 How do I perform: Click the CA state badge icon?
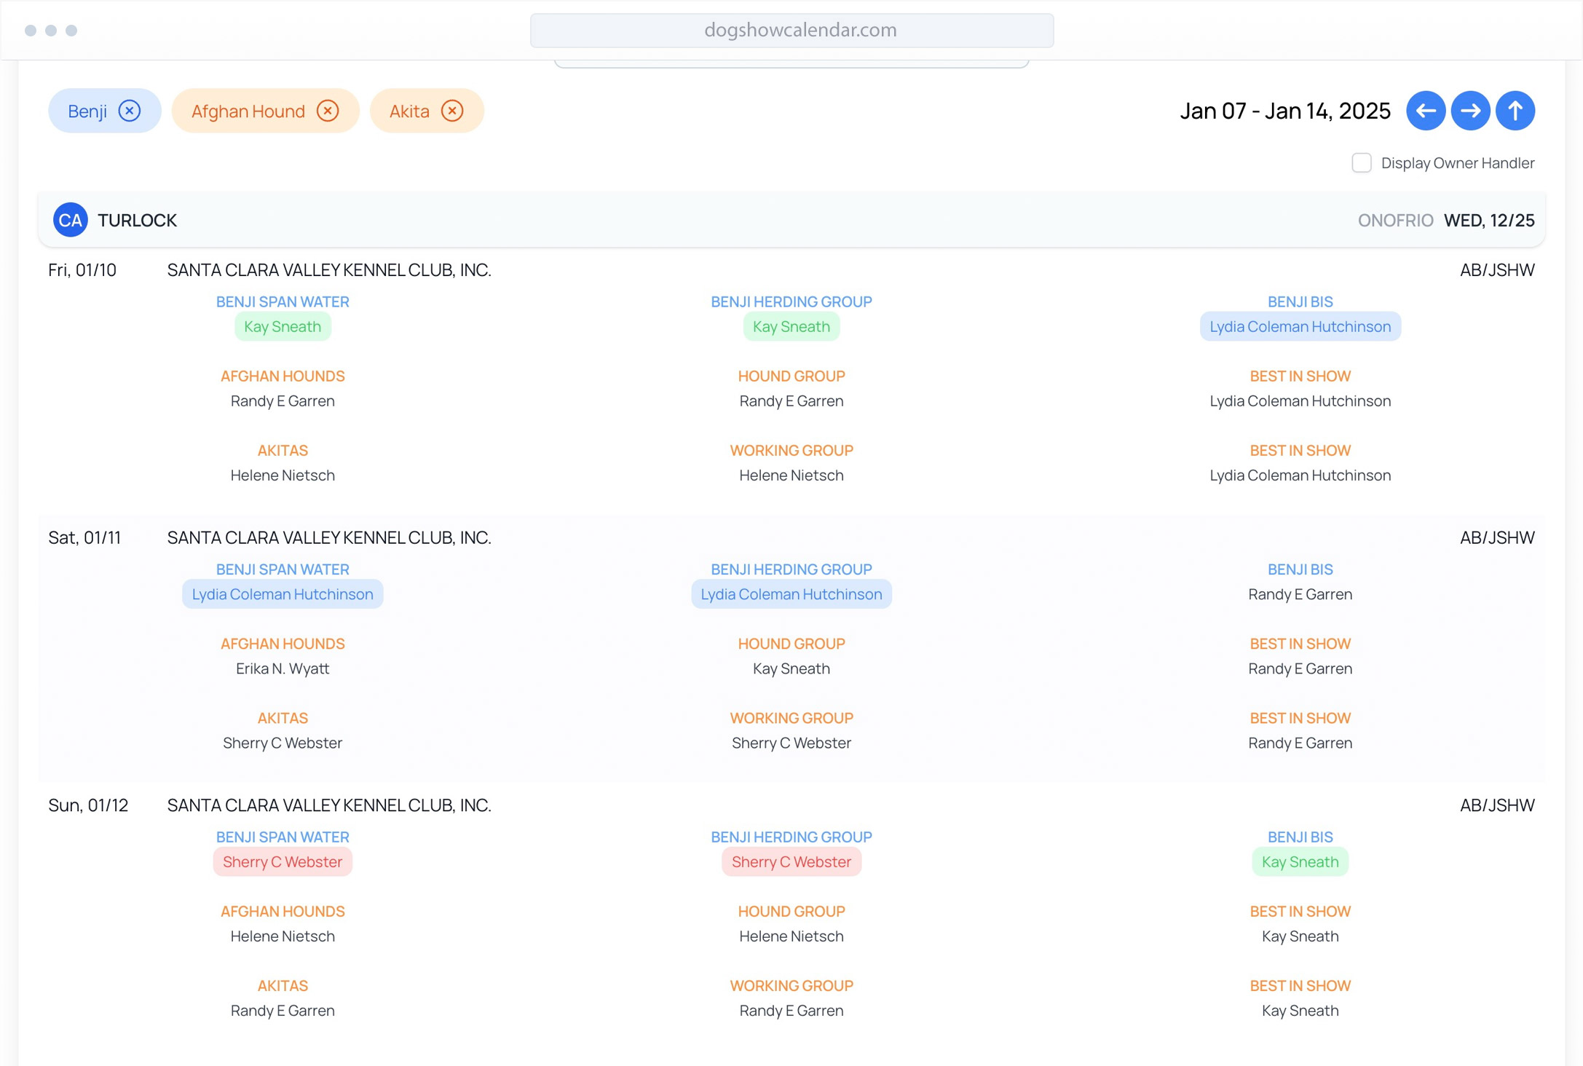point(70,220)
